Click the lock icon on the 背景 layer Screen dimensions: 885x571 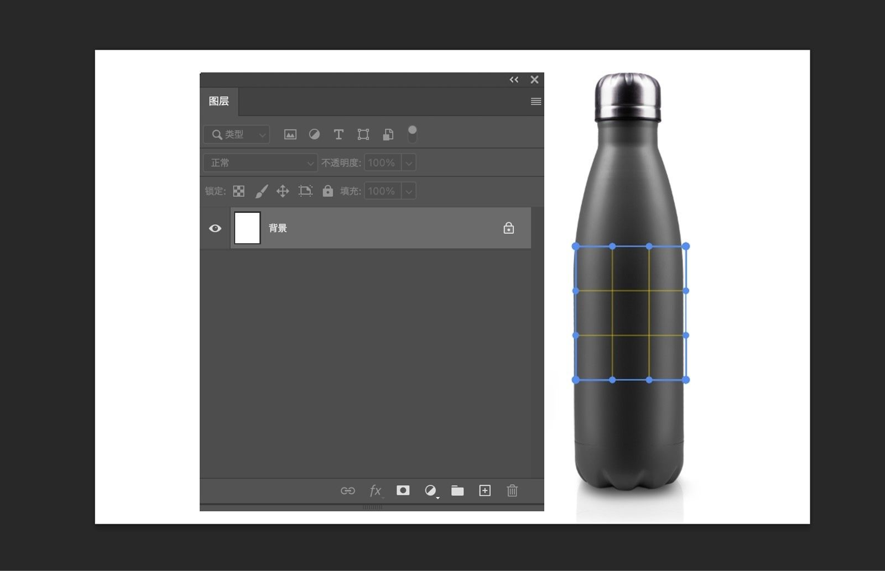(509, 228)
